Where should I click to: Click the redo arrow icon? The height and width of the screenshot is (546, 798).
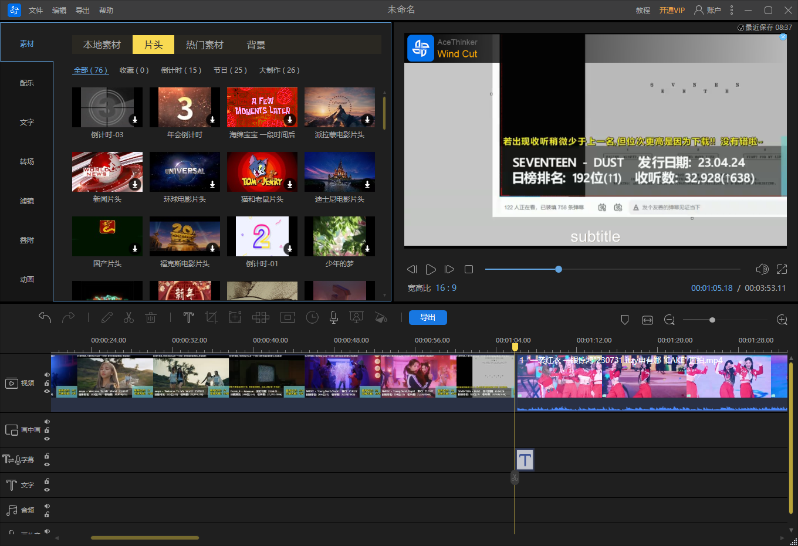click(69, 317)
